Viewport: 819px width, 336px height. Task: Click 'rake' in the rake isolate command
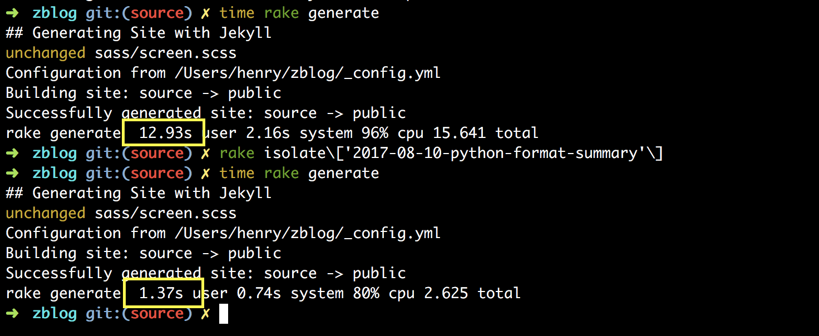(x=236, y=154)
